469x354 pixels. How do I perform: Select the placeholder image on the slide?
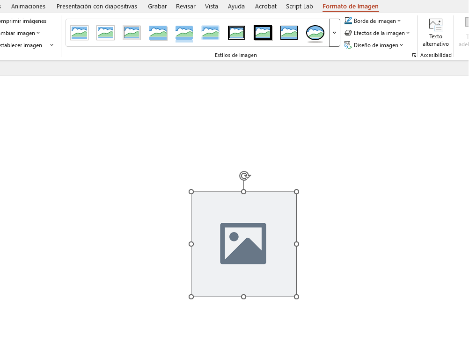click(x=243, y=244)
